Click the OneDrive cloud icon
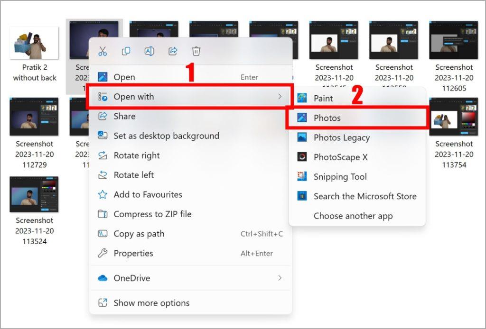Viewport: 486px width, 329px height. 103,278
